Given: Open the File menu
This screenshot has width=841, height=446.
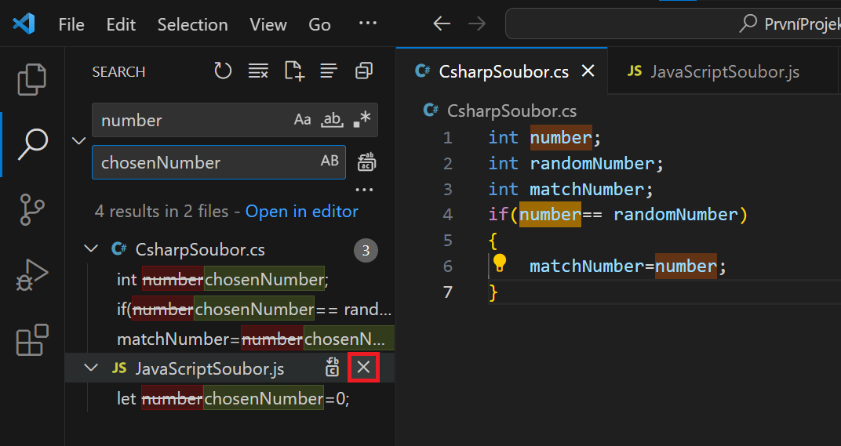Looking at the screenshot, I should tap(71, 24).
